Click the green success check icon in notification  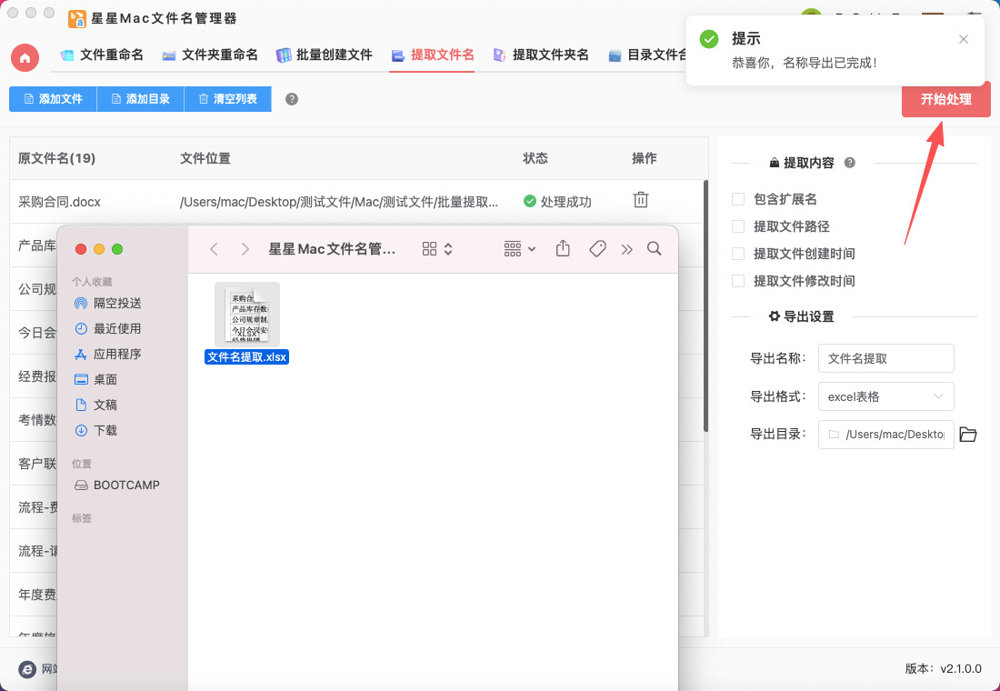click(708, 39)
